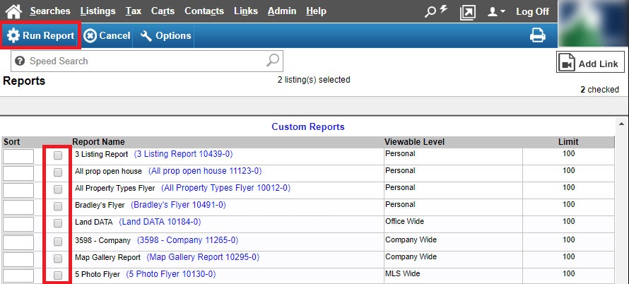Click the Options wrench icon
Image resolution: width=629 pixels, height=284 pixels.
[146, 36]
